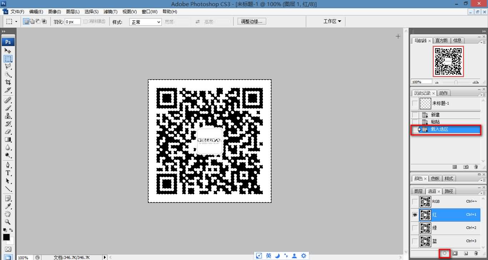488x260 pixels.
Task: Open the 工作区 workspace dropdown
Action: tap(332, 21)
